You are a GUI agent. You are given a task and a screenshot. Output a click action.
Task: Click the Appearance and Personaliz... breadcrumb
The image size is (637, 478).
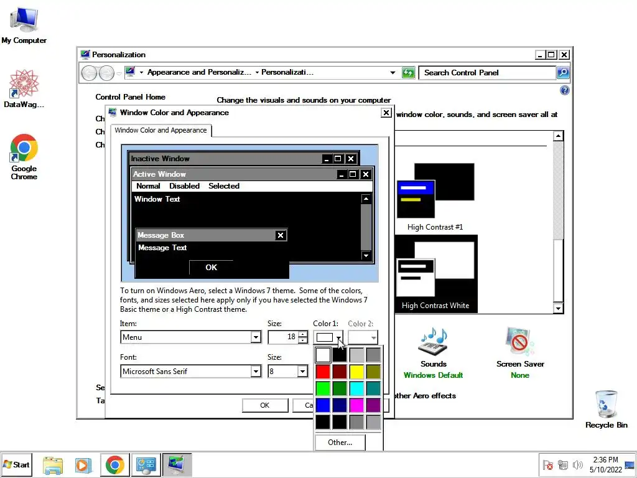coord(199,72)
